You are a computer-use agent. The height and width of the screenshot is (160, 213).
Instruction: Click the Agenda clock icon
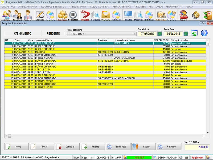[40, 15]
